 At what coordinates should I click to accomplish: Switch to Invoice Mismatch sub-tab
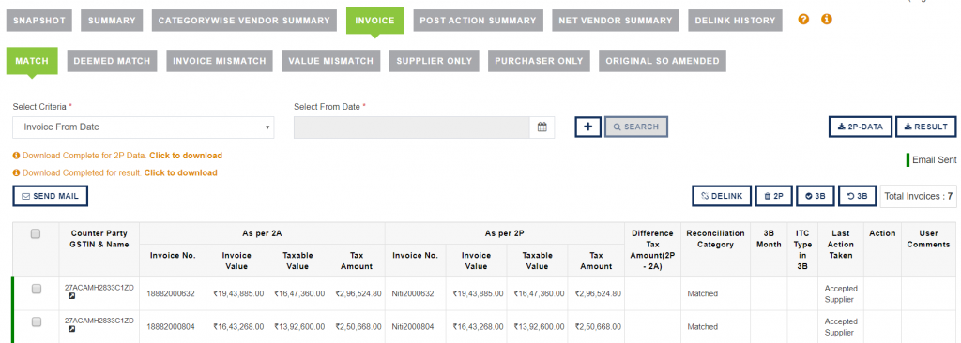(x=220, y=61)
